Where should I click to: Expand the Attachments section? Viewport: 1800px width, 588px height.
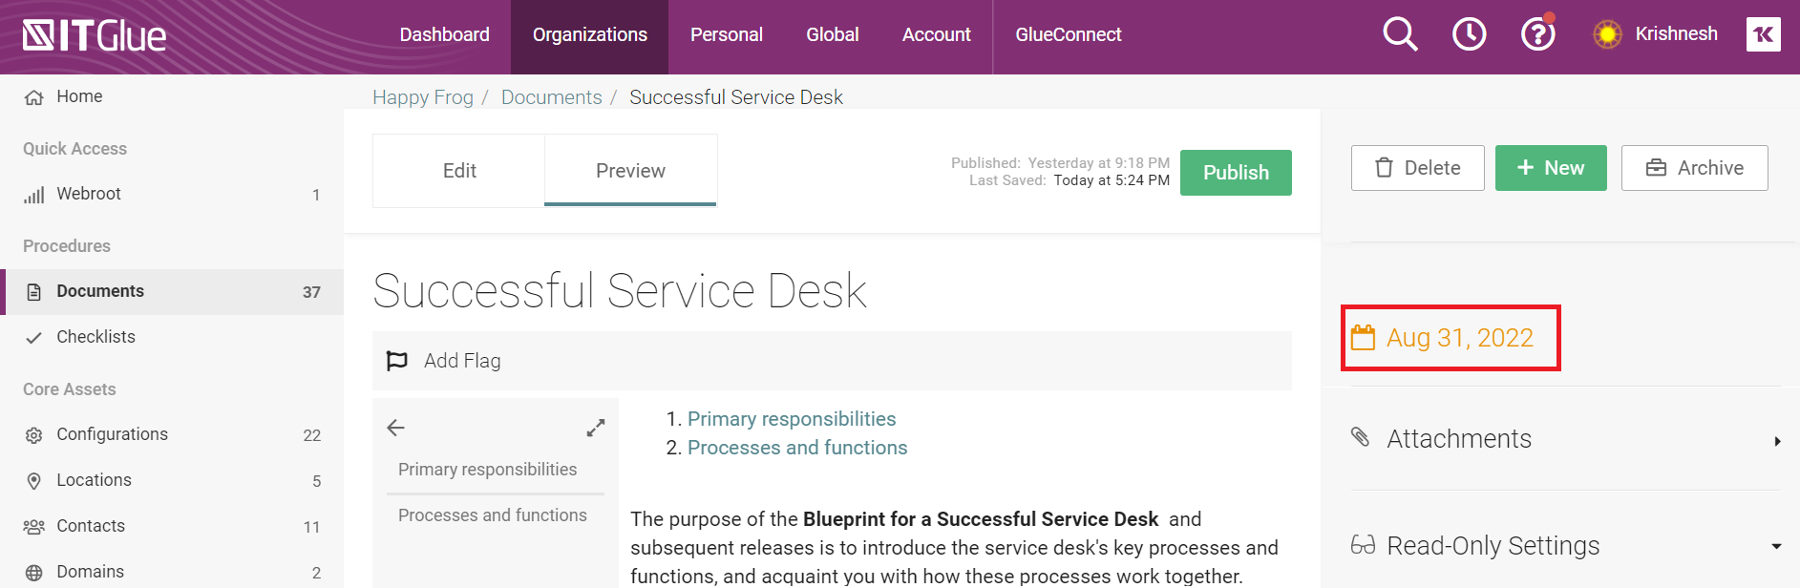[x=1565, y=439]
